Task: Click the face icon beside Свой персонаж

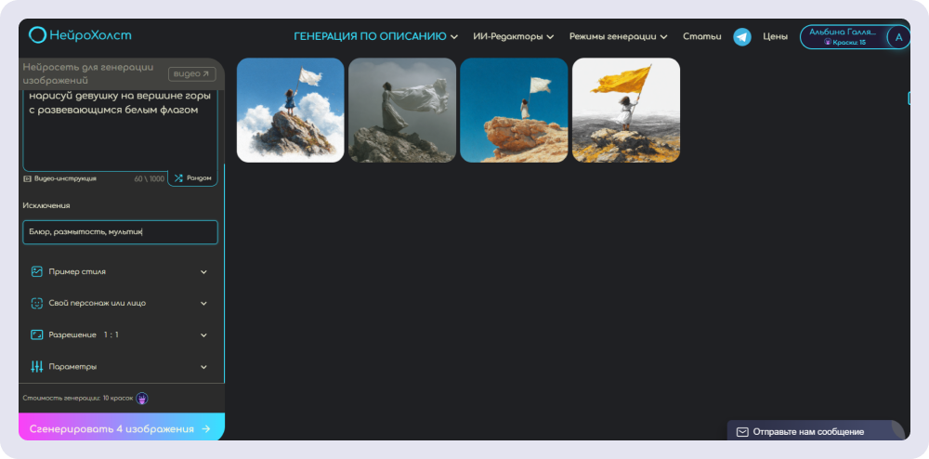Action: click(37, 303)
